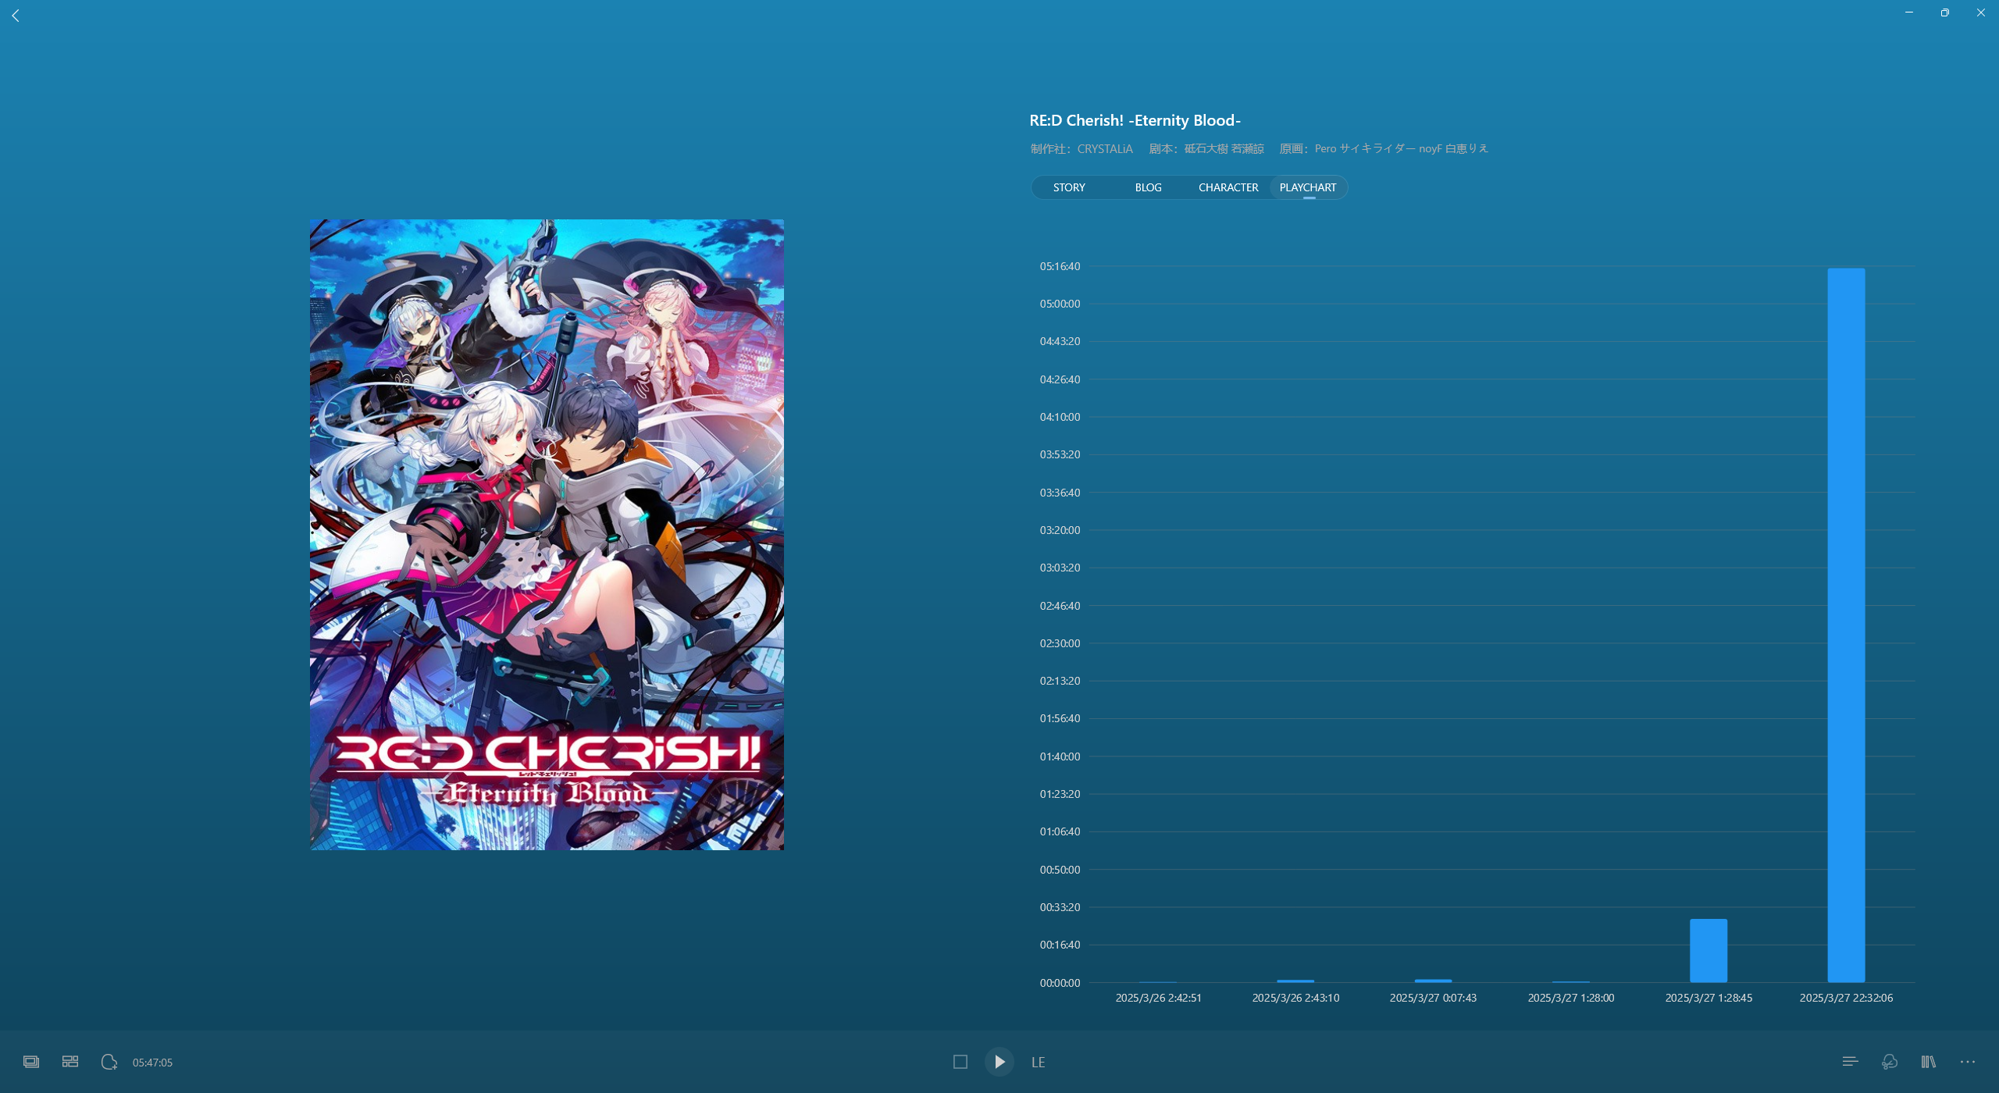Click the scriptwriter names 砥石大樹 若瀬諒
This screenshot has height=1093, width=1999.
coord(1224,148)
